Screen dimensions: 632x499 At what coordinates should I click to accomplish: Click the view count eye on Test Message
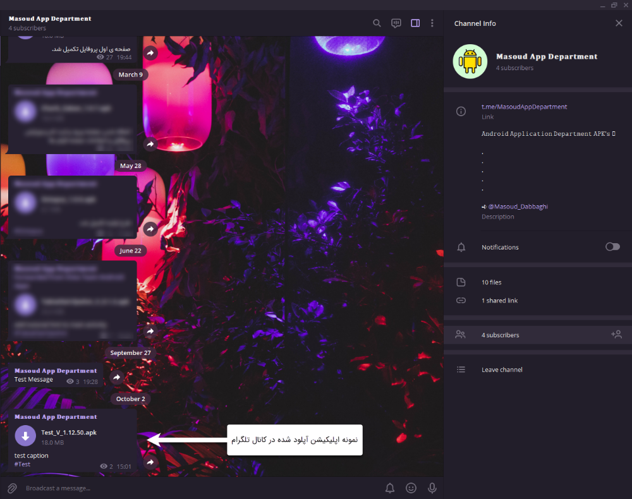(70, 382)
